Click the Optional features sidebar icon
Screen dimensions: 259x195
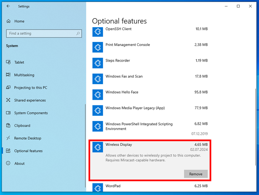pos(8,151)
